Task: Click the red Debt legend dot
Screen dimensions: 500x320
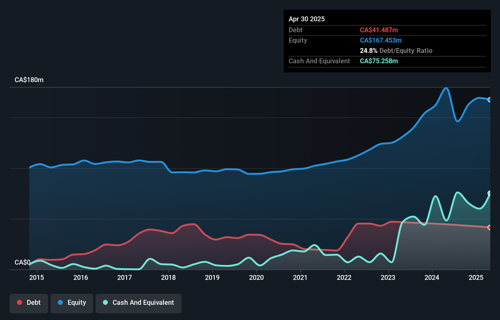Action: coord(19,302)
